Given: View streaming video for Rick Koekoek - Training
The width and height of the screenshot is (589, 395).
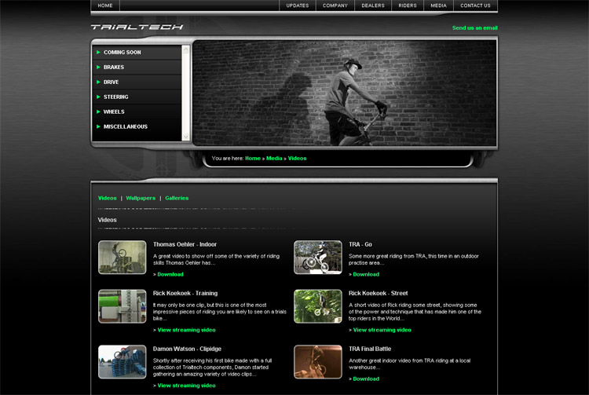Looking at the screenshot, I should (x=187, y=330).
